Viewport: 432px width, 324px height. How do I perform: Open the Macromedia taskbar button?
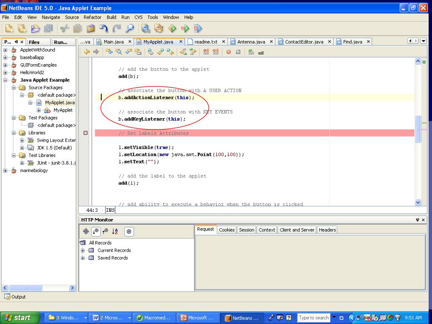pyautogui.click(x=155, y=318)
